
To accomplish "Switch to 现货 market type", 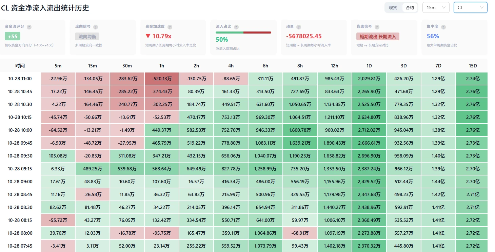I will coord(393,7).
